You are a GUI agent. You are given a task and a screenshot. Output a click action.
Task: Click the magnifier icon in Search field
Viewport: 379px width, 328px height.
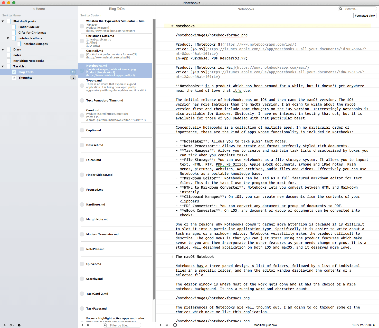341,9
